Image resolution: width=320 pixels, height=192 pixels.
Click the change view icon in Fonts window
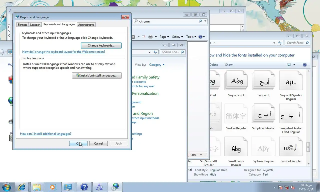click(x=289, y=65)
